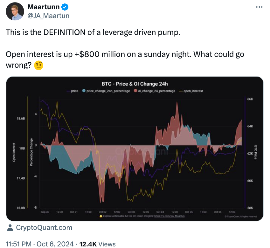The height and width of the screenshot is (248, 270).
Task: Click the CryptoQuant copyright text in chart corner
Action: 240,217
